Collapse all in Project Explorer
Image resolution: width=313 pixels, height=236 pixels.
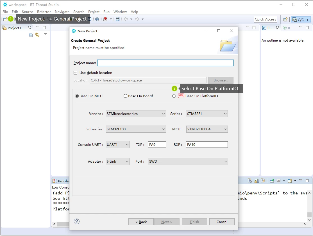[x=31, y=35]
